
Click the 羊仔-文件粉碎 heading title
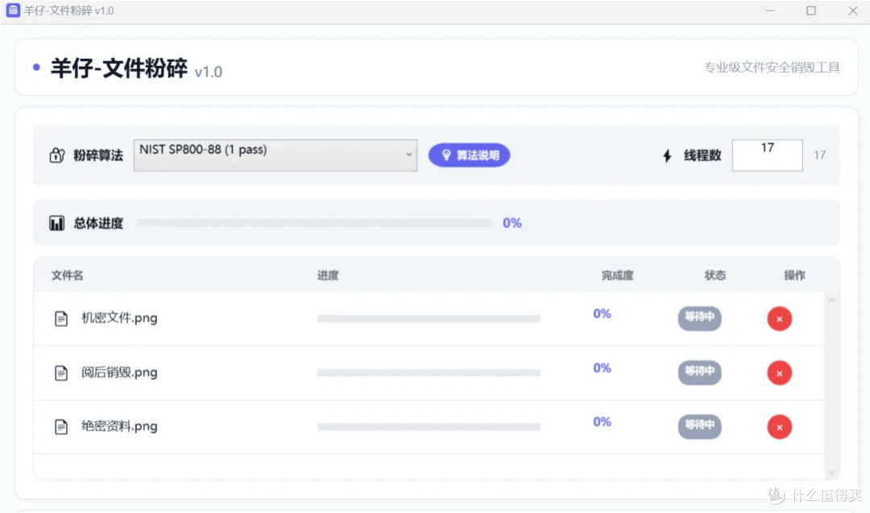(118, 68)
